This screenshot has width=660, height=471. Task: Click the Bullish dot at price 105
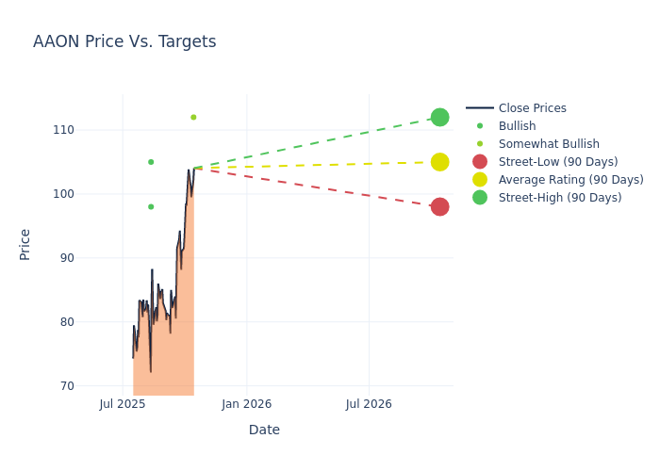click(x=151, y=162)
